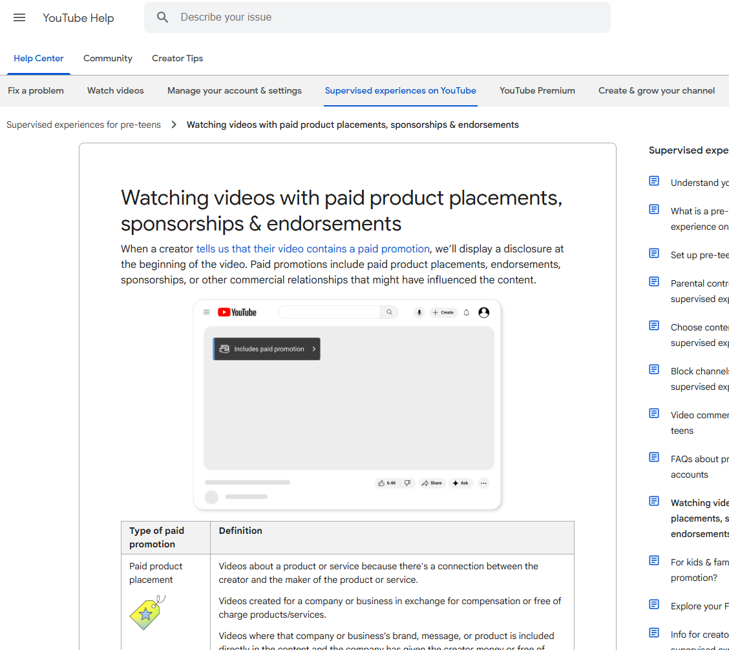Viewport: 729px width, 650px height.
Task: Select the Watch videos category
Action: tap(115, 90)
